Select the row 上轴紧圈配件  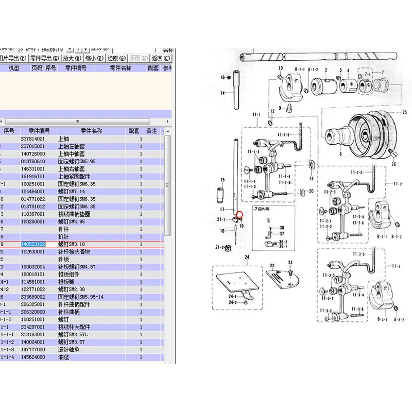(x=82, y=177)
